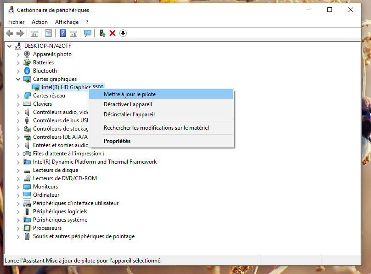The height and width of the screenshot is (274, 371).
Task: Choose Mettre à jour le pilote
Action: click(x=161, y=94)
